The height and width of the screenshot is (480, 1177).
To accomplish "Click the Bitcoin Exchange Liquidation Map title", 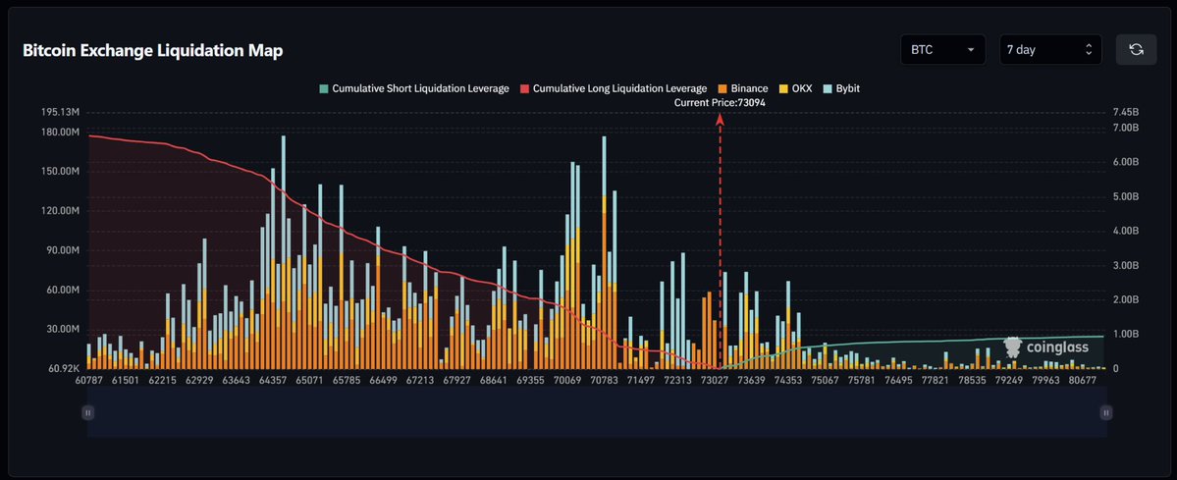I will [x=152, y=51].
